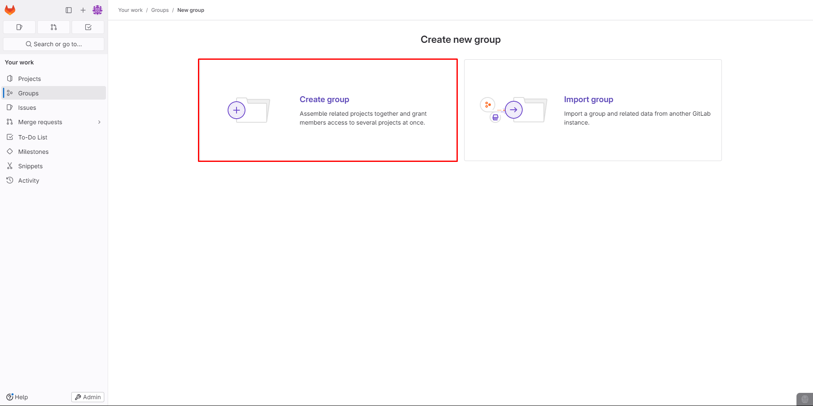Click the Import group link

588,100
